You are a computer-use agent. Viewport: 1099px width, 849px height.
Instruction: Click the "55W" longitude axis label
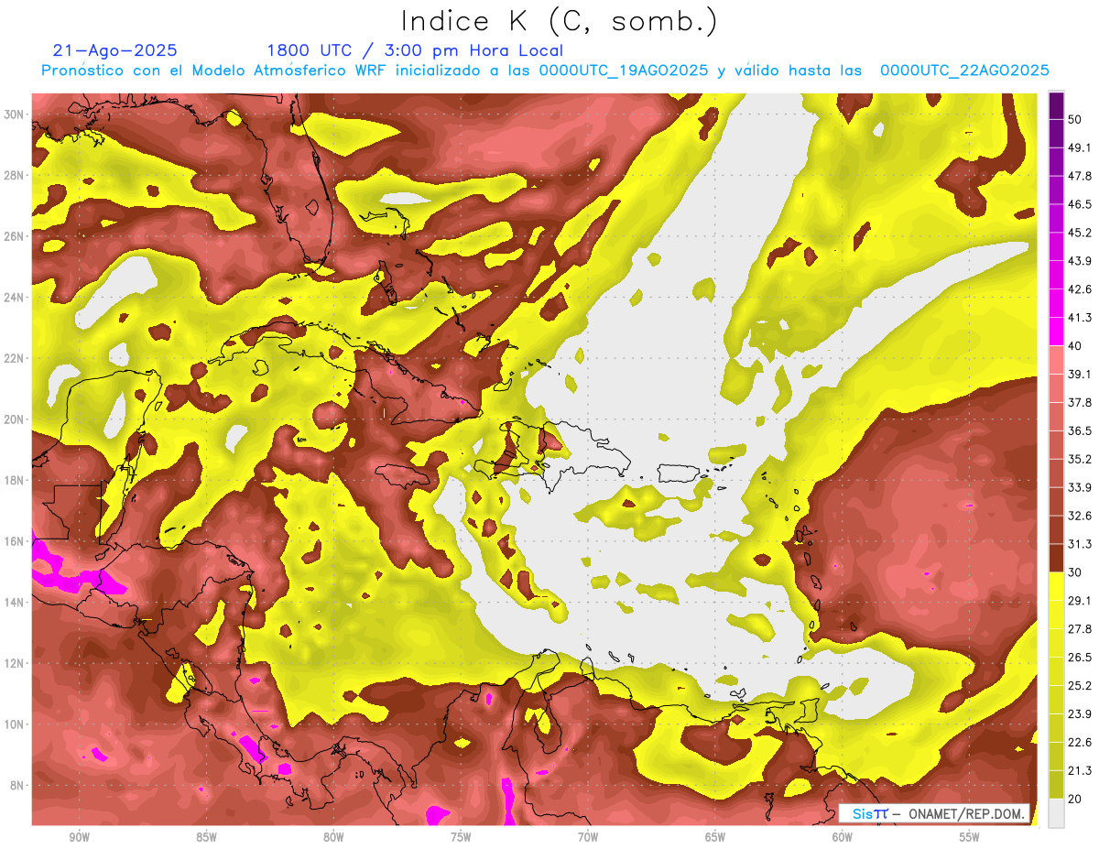969,838
